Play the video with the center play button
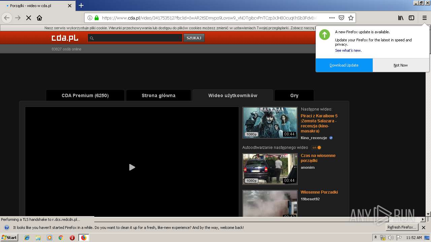Image resolution: width=431 pixels, height=242 pixels. (132, 167)
